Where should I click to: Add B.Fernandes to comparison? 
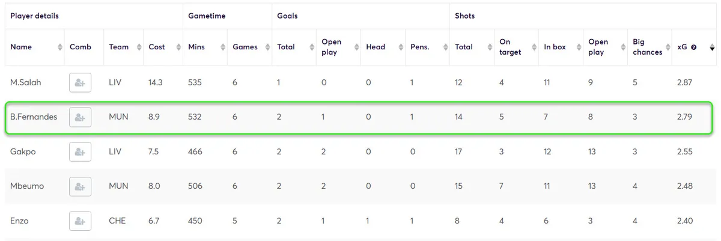coord(80,117)
